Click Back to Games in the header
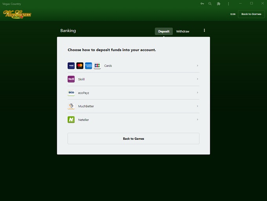 pyautogui.click(x=251, y=14)
